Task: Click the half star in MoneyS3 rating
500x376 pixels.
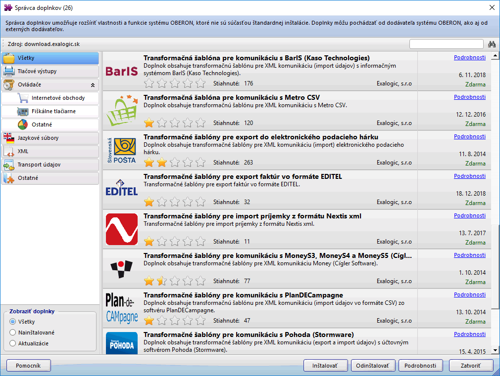Action: coord(162,281)
